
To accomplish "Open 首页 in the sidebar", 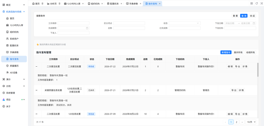I will [14, 18].
